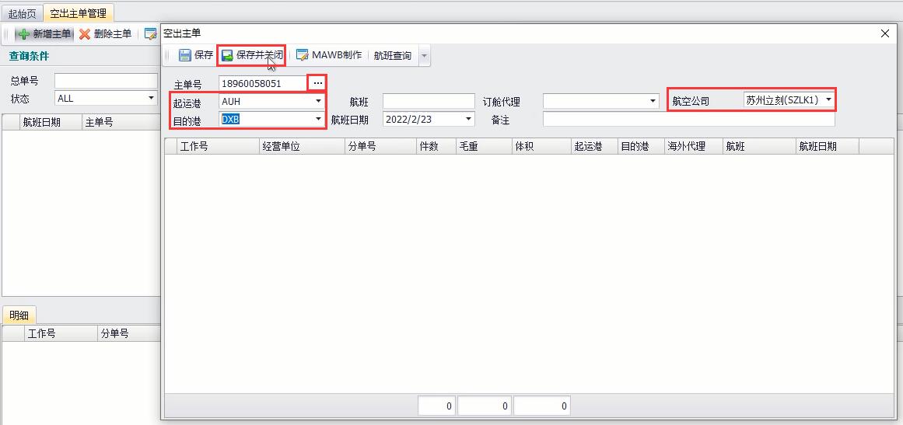Click the red X 删除主单 icon
Screen dimensions: 903x425
[x=85, y=34]
